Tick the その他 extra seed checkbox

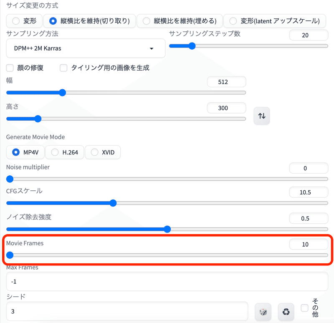[x=304, y=308]
